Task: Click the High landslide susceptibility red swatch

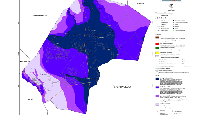Action: coord(157,44)
